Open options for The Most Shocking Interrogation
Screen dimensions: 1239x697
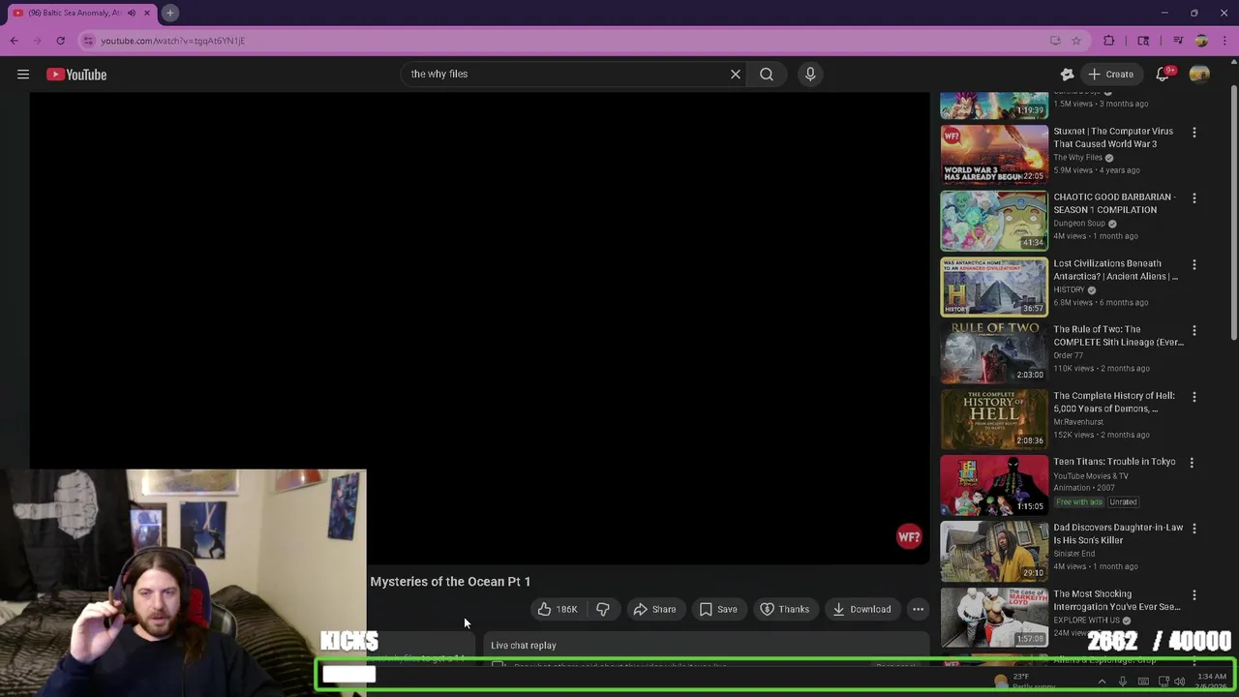tap(1194, 595)
